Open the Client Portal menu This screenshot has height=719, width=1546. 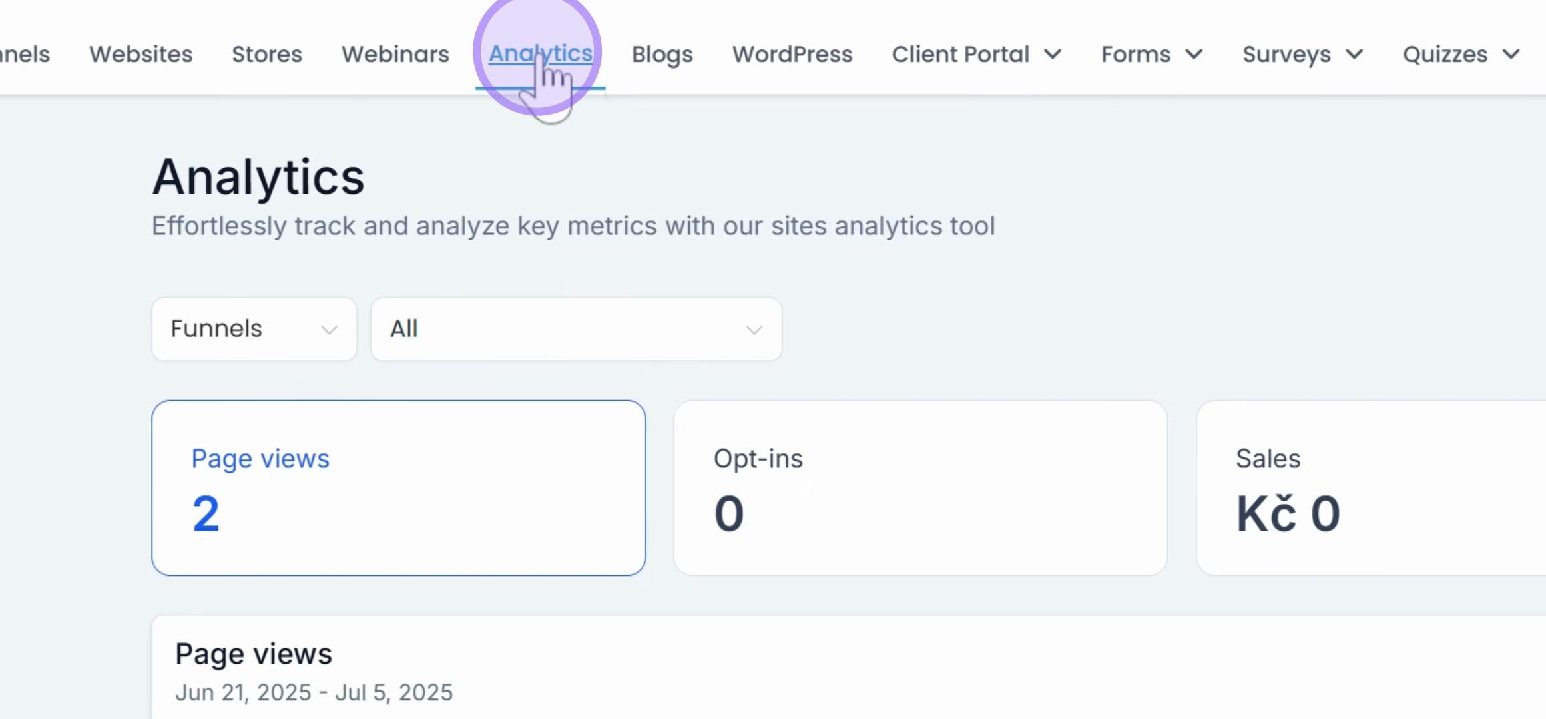pyautogui.click(x=977, y=54)
